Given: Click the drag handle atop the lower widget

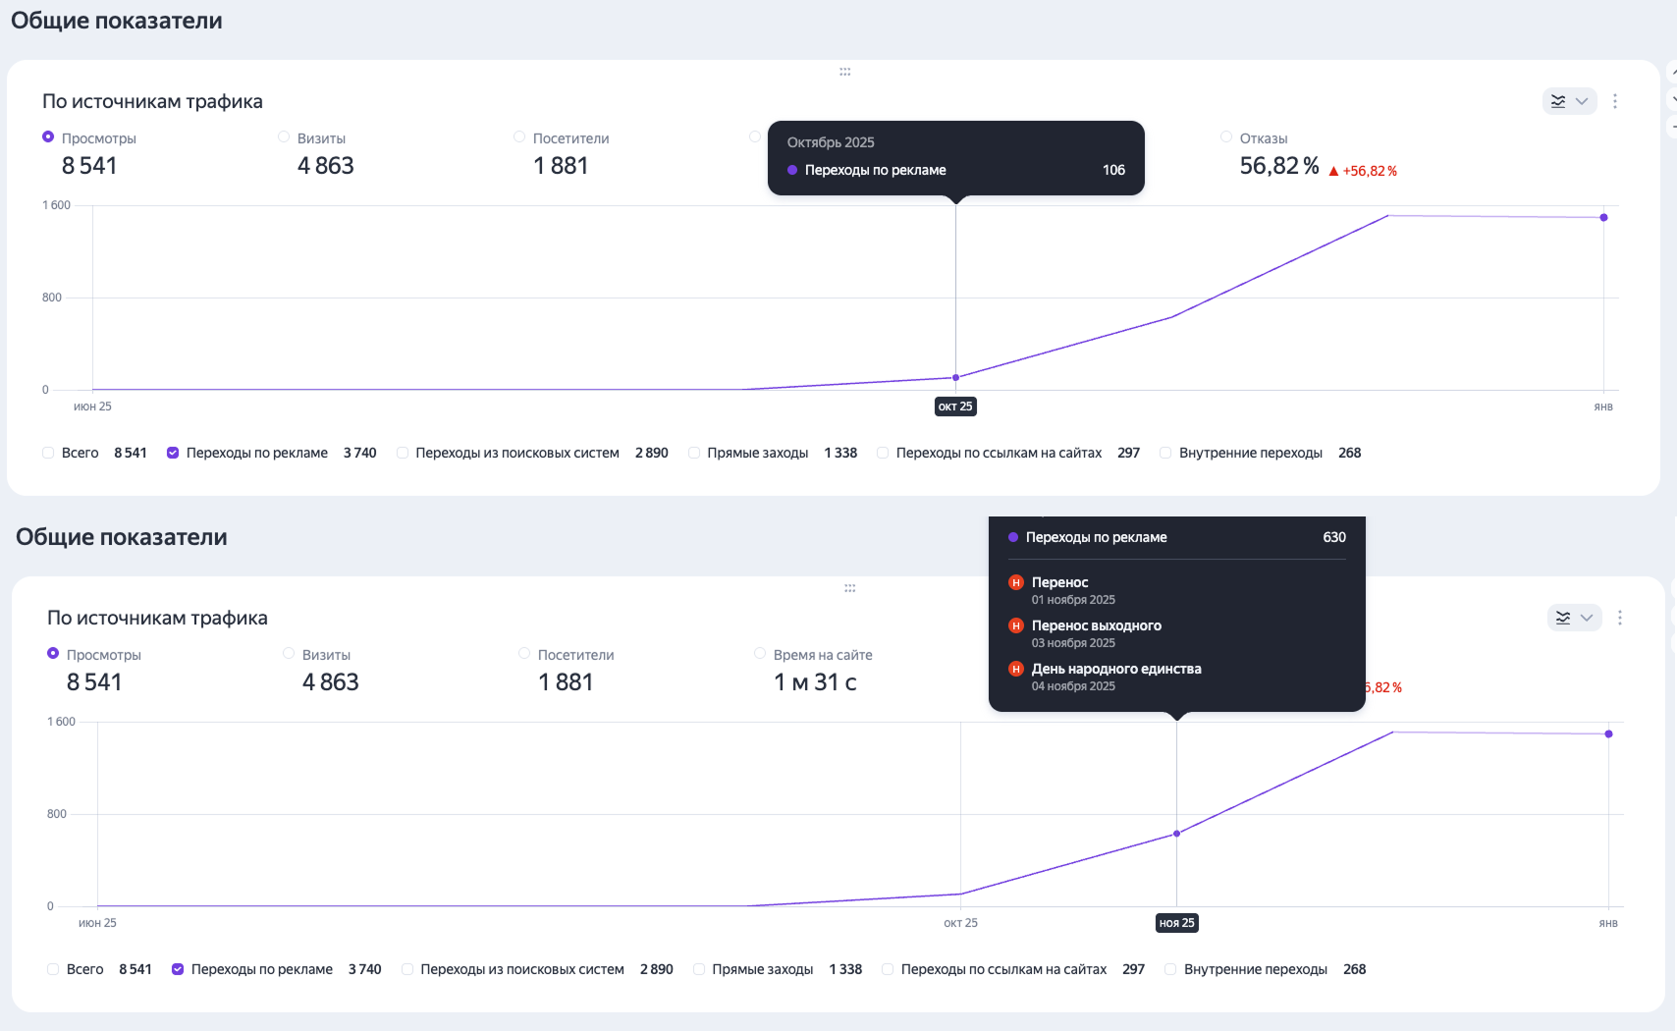Looking at the screenshot, I should pyautogui.click(x=849, y=588).
